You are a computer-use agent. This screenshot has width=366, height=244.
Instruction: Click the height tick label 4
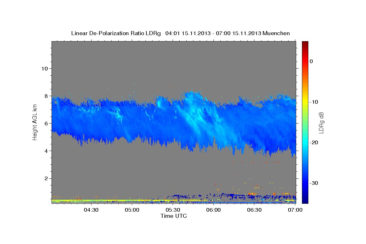[46, 151]
